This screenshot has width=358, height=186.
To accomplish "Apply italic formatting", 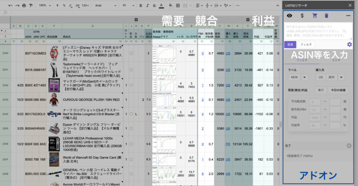I will (x=148, y=6).
